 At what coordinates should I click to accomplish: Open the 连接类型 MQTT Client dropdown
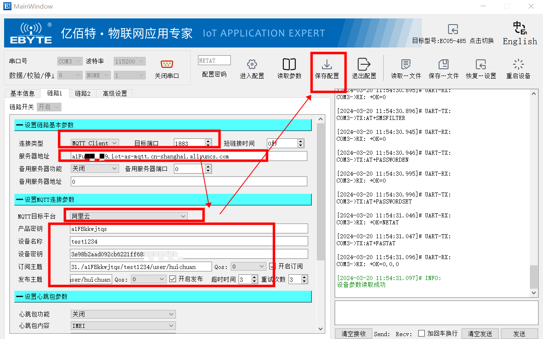pos(95,143)
